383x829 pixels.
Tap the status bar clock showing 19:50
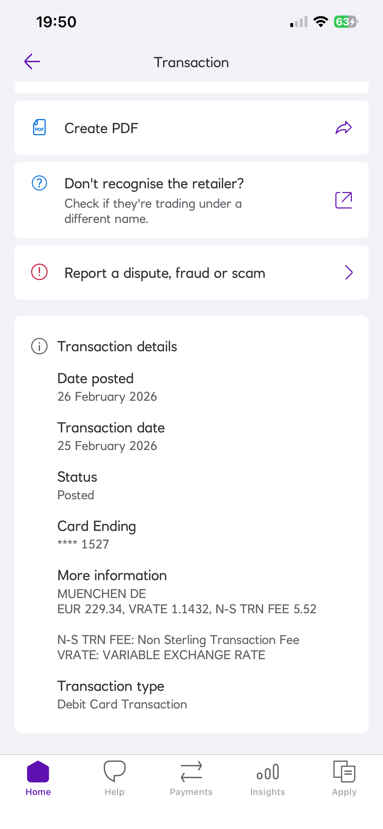pos(56,22)
